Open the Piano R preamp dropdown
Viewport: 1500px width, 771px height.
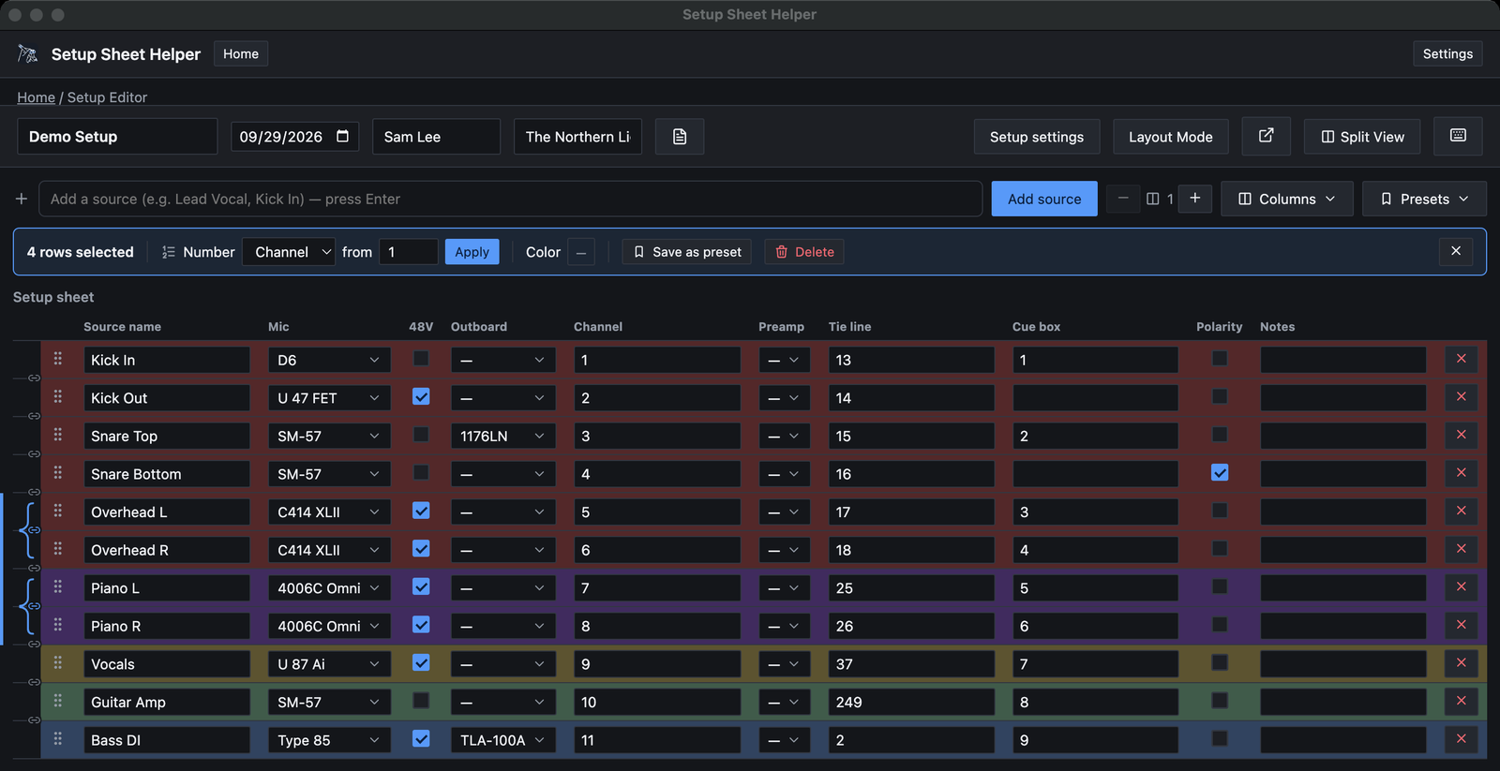coord(784,626)
